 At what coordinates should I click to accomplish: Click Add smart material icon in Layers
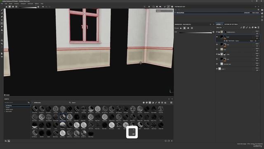pos(252,27)
